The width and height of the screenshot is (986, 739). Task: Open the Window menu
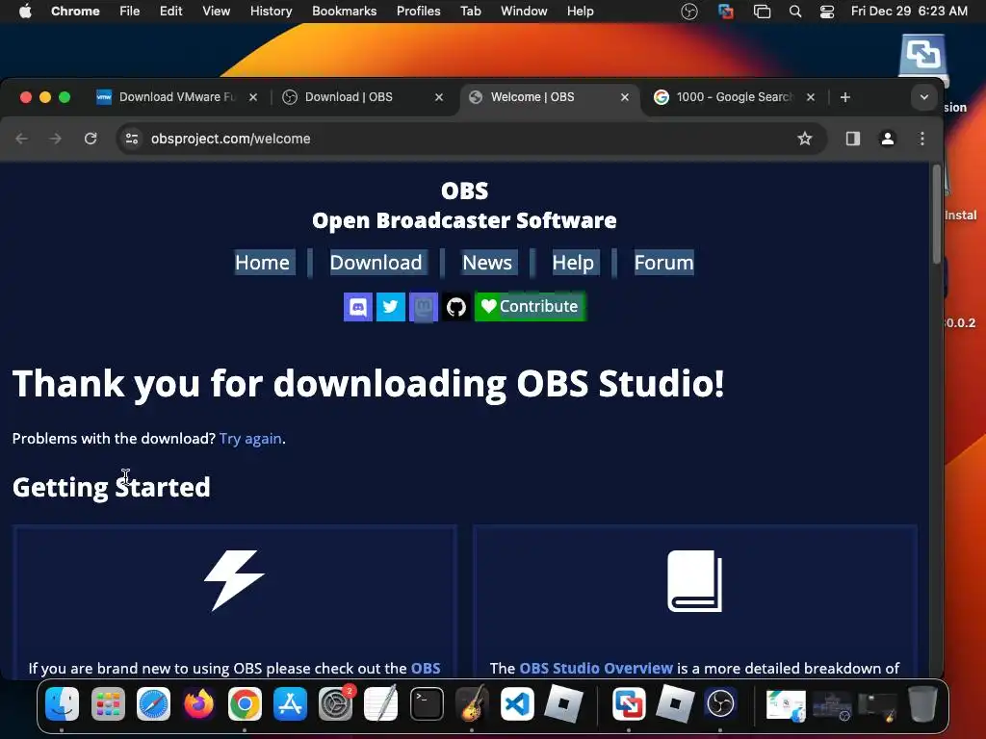[524, 12]
